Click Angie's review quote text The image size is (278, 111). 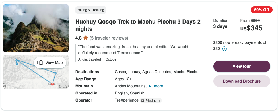tap(133, 50)
